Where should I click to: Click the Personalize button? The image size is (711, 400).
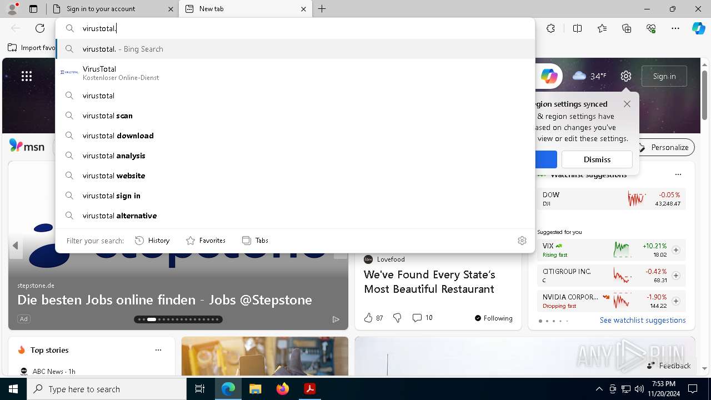coord(664,147)
